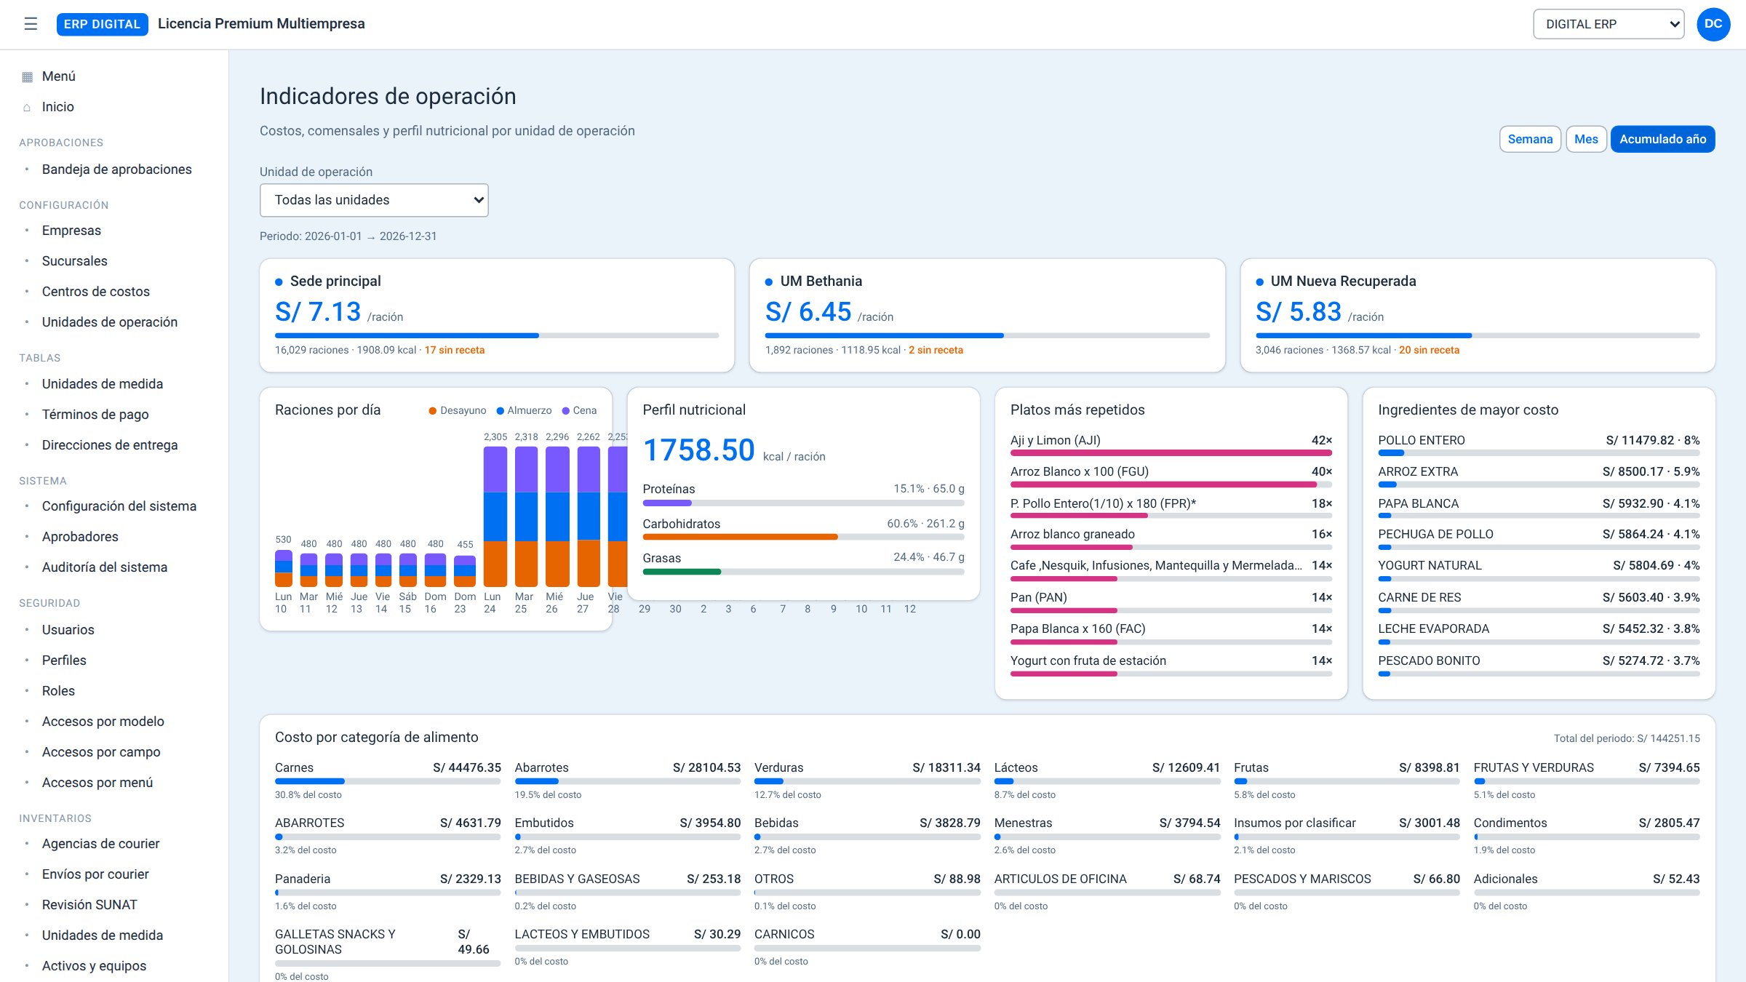Click the Lun 24 stacked bar

[495, 516]
